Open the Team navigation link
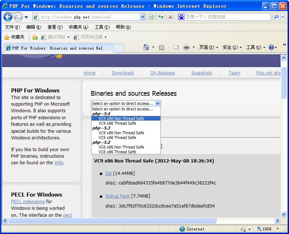This screenshot has width=289, height=234. [x=234, y=73]
